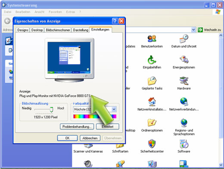The width and height of the screenshot is (224, 169).
Task: Expand the address bar dropdown arrow
Action: coord(193,30)
